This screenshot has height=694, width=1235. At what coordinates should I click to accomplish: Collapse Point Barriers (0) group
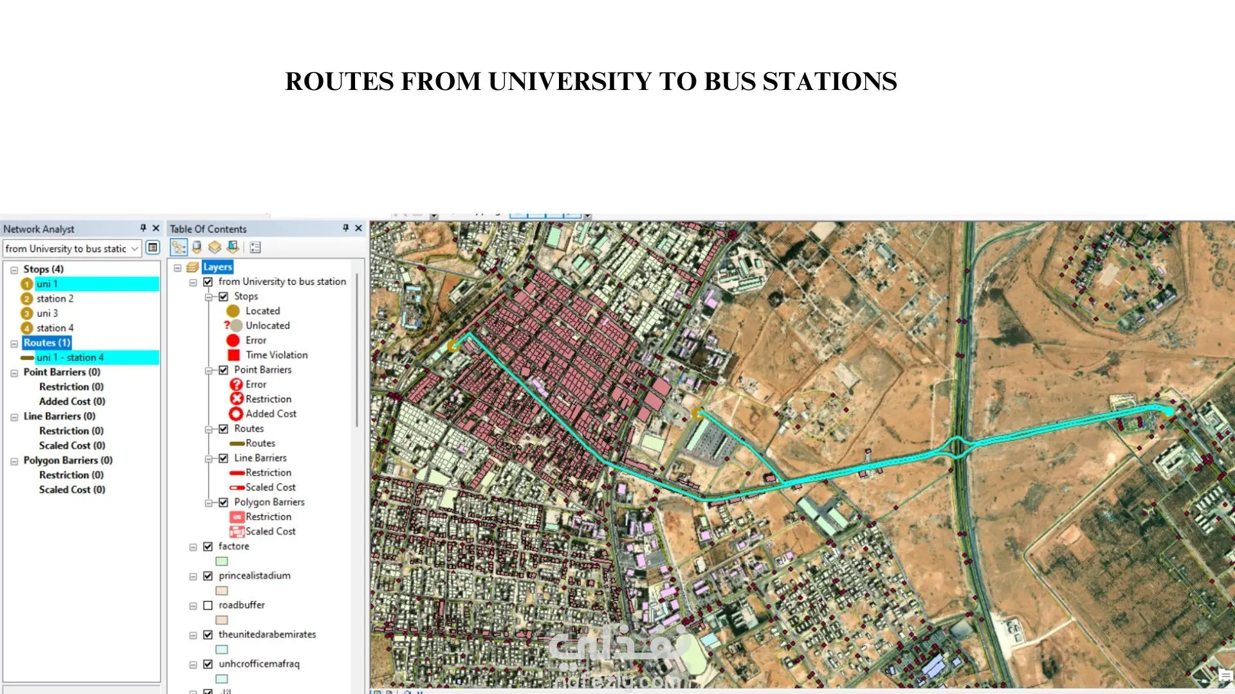pos(14,373)
